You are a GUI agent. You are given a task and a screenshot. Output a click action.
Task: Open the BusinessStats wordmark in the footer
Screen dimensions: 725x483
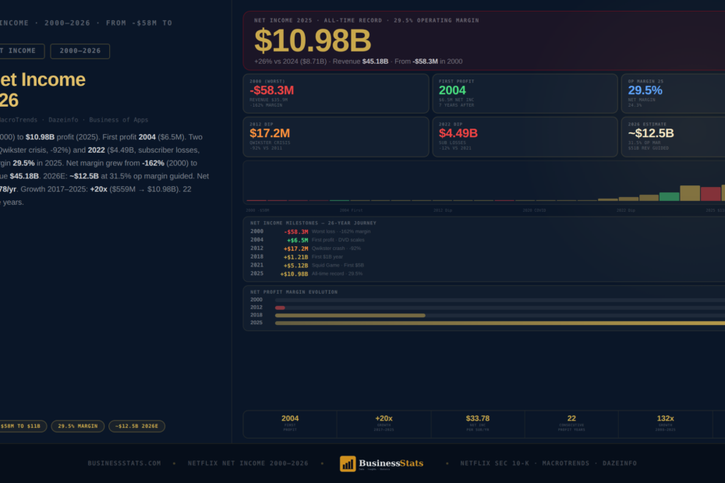click(x=391, y=463)
